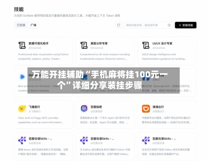Click the scroll icon of UI/UX 设计专家 card
Image resolution: width=208 pixels, height=161 pixels.
(x=146, y=45)
